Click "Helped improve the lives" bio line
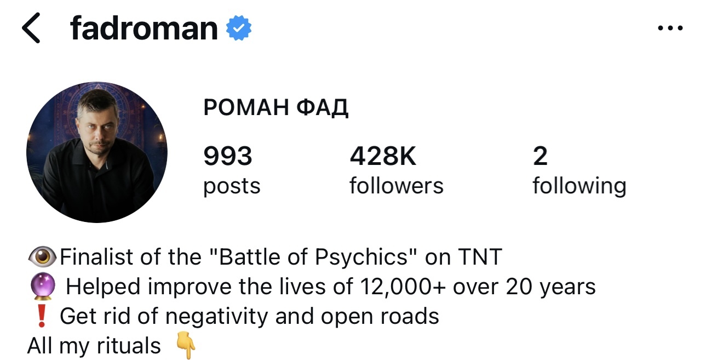Image resolution: width=723 pixels, height=360 pixels. (330, 287)
